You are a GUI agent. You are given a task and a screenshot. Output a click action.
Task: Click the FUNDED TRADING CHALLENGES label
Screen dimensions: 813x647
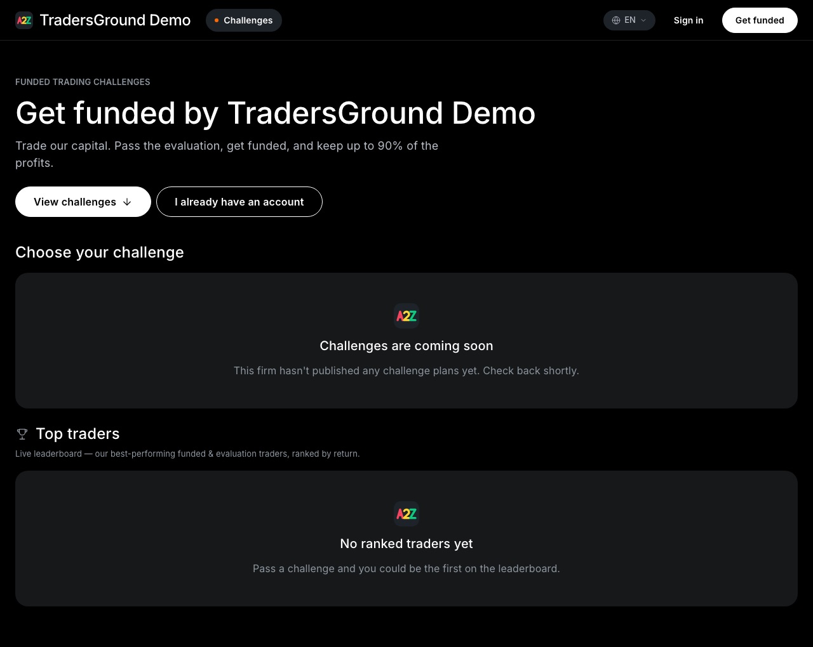(x=83, y=82)
